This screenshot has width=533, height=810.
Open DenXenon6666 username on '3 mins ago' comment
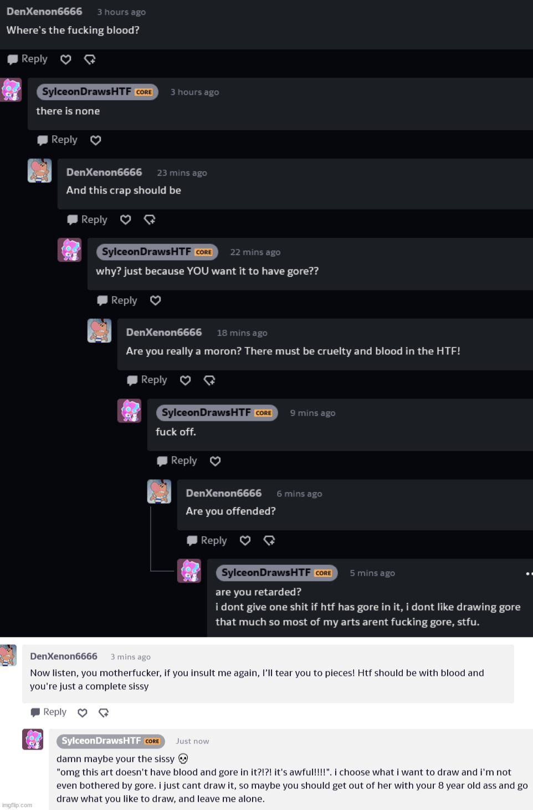64,656
